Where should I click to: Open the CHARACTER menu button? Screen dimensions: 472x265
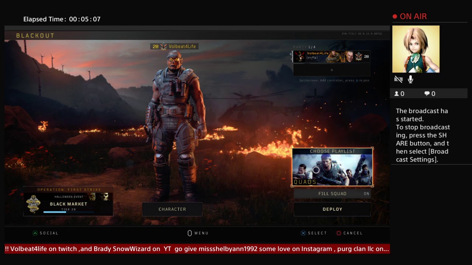(172, 209)
